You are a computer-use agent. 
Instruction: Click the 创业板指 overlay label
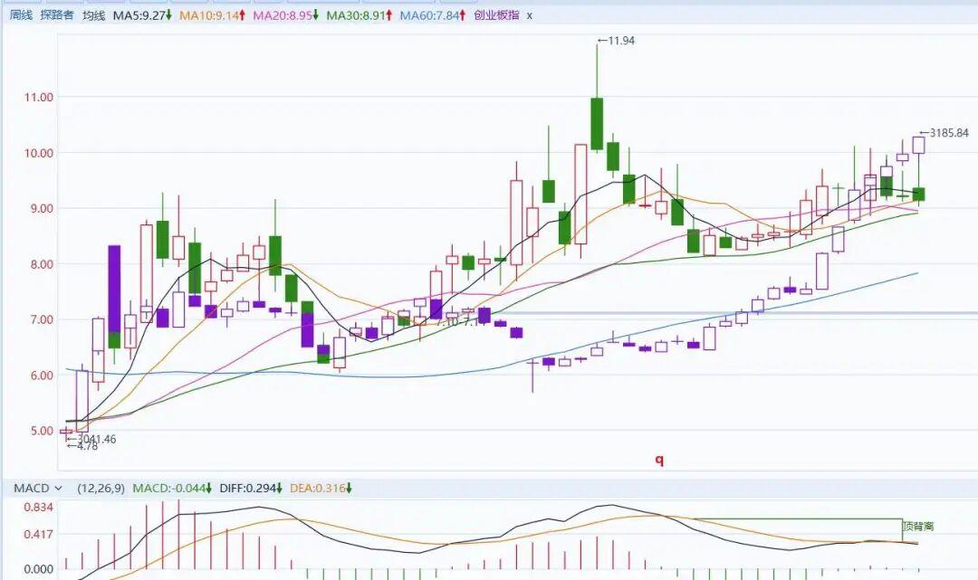click(496, 15)
